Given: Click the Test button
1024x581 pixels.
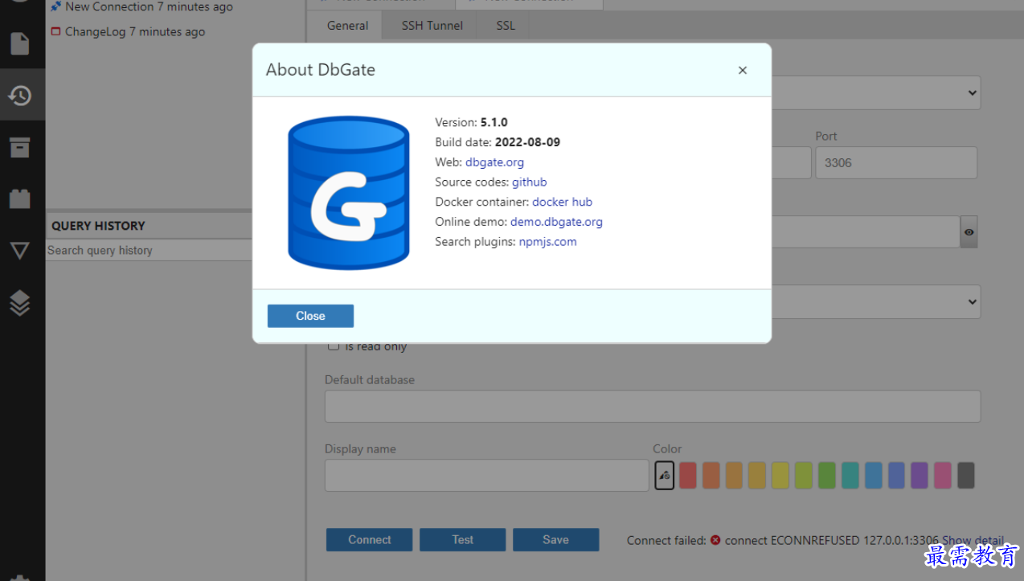Looking at the screenshot, I should (x=463, y=540).
